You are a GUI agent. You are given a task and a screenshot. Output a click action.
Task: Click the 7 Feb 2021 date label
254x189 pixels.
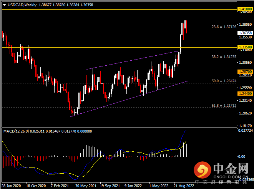[60, 186]
